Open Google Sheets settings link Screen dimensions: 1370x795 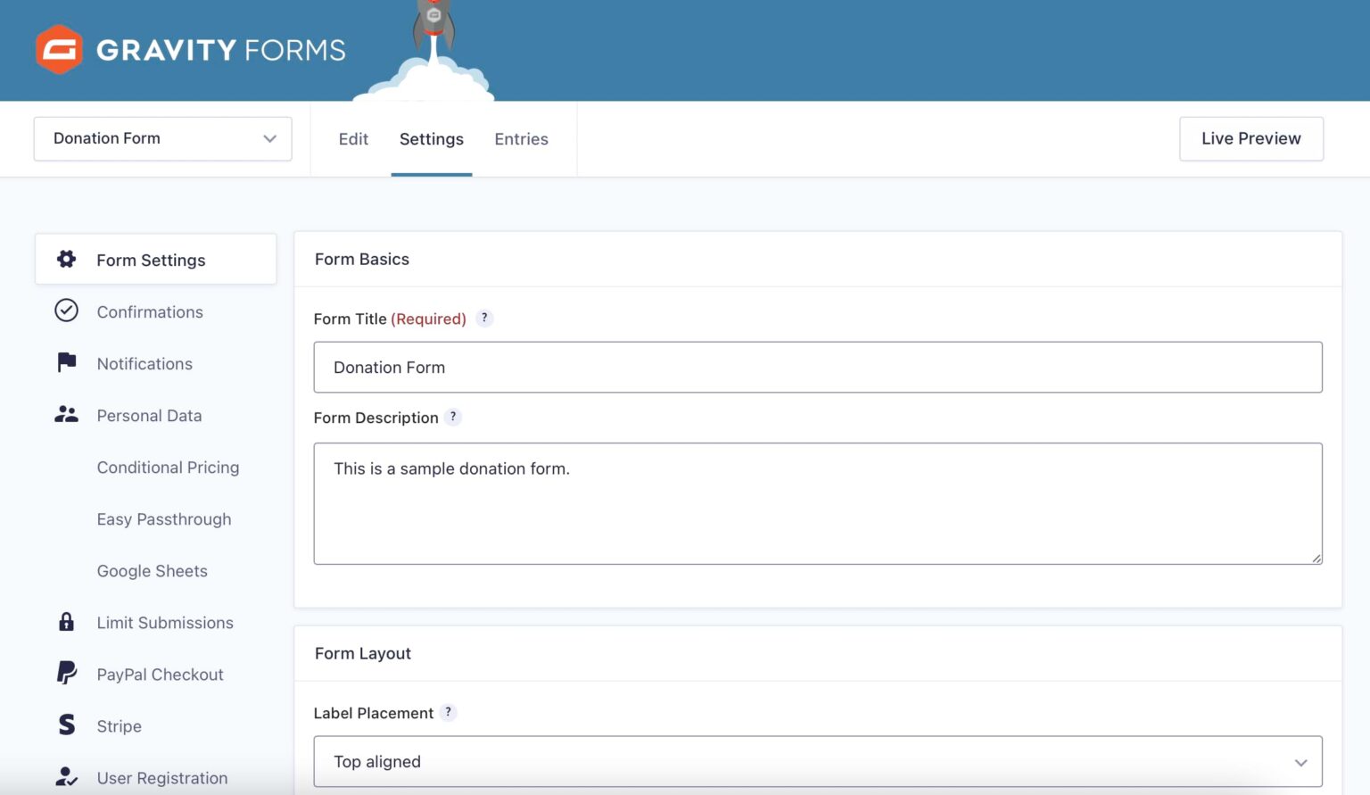[152, 570]
